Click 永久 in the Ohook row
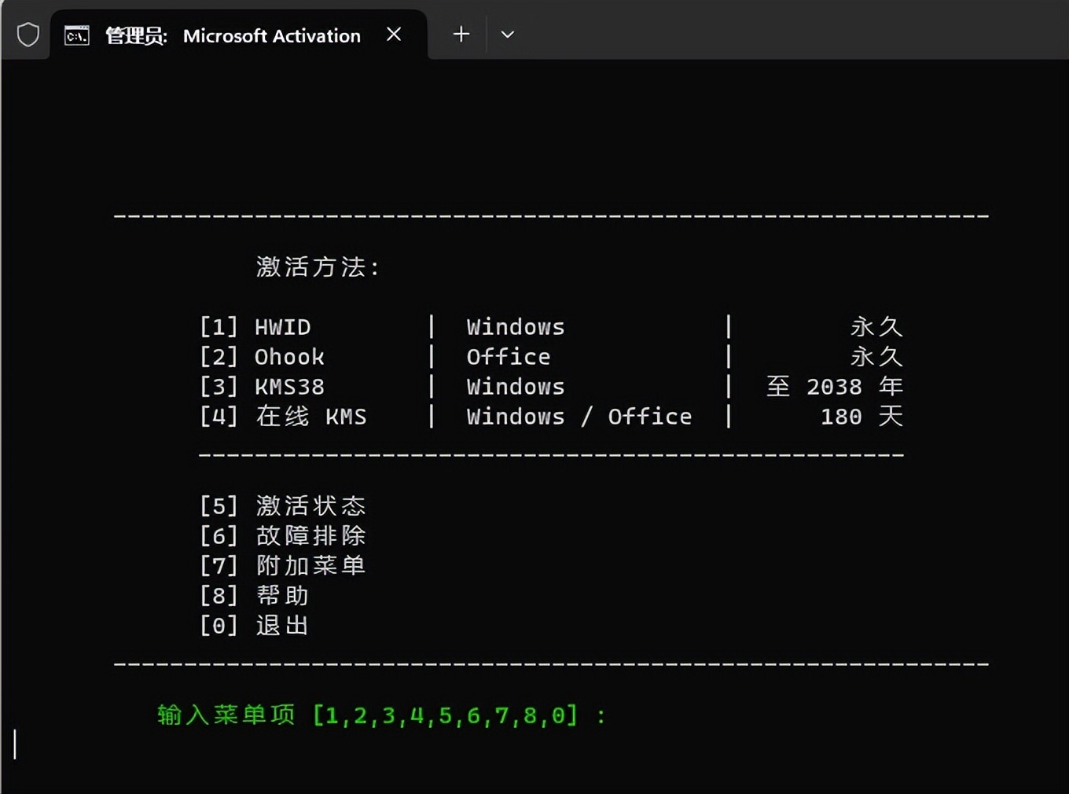Screen dimensions: 1069x794 877,357
